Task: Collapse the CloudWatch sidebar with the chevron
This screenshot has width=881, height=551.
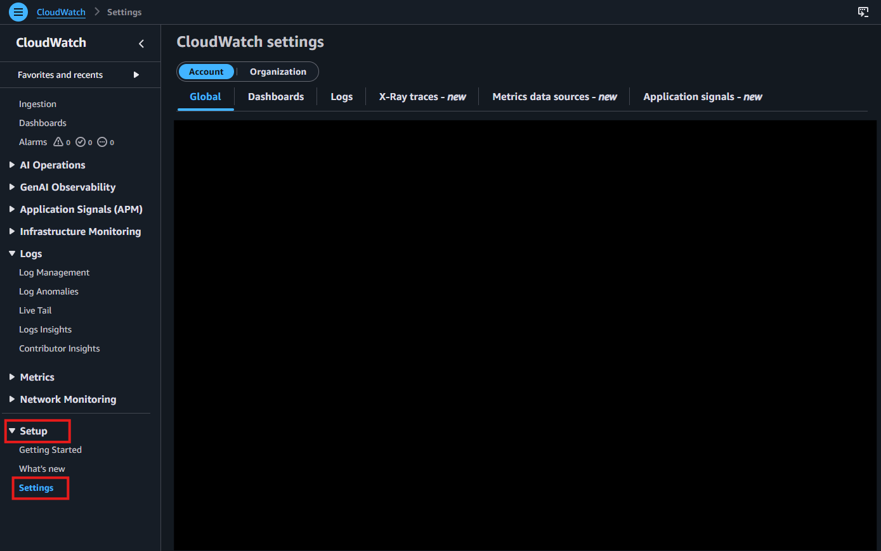Action: [x=141, y=44]
